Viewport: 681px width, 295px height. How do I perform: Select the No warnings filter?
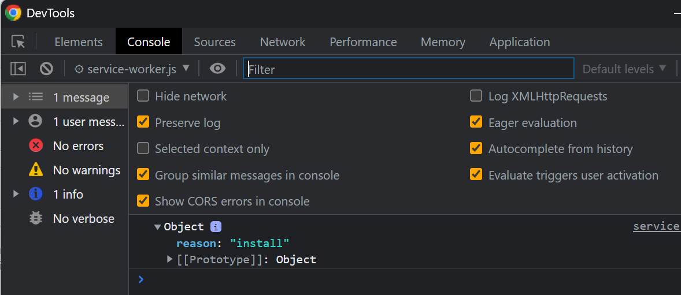pyautogui.click(x=86, y=170)
